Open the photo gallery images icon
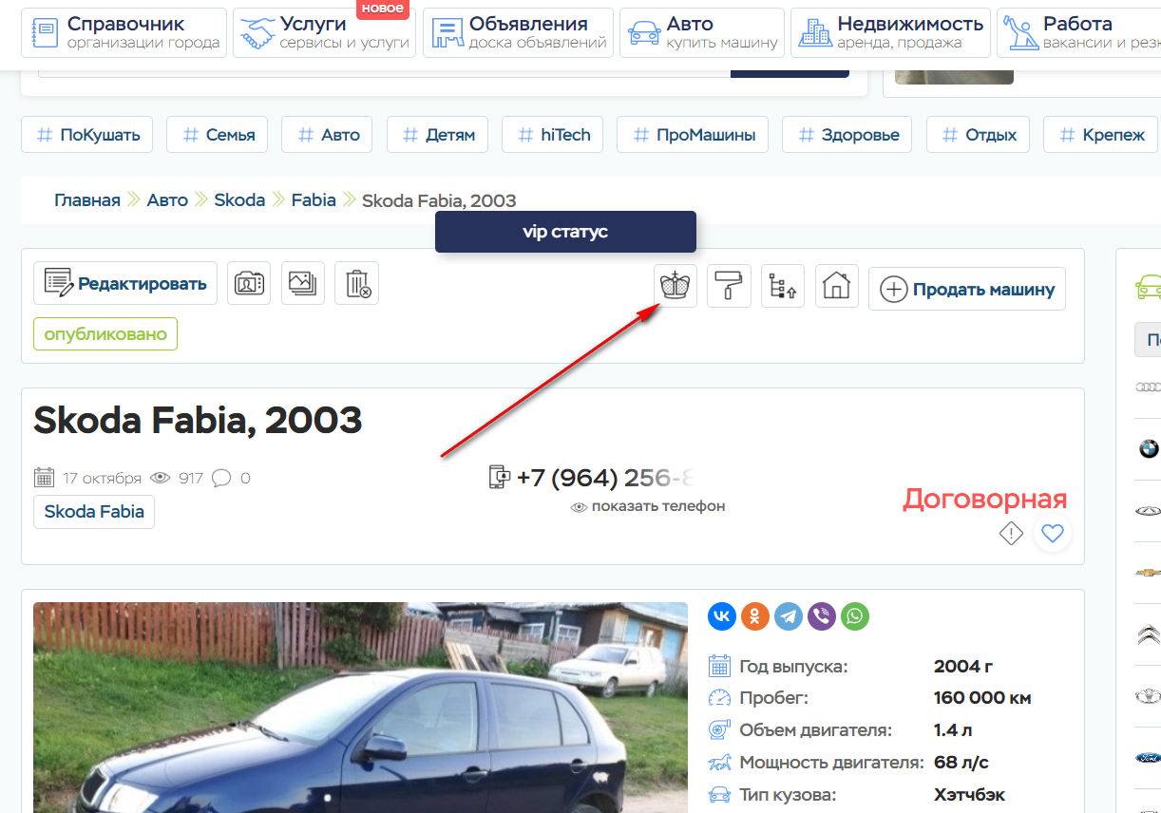 (x=303, y=283)
